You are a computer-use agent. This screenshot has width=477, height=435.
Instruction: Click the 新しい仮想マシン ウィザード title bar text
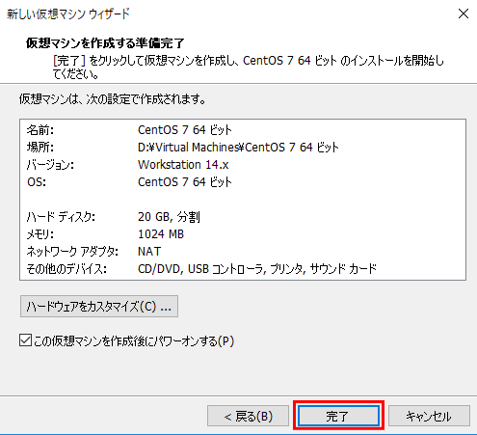(x=68, y=14)
